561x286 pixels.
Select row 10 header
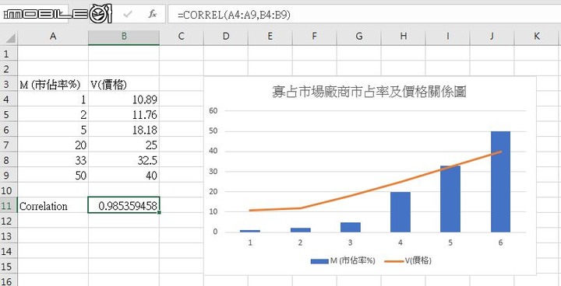point(9,190)
